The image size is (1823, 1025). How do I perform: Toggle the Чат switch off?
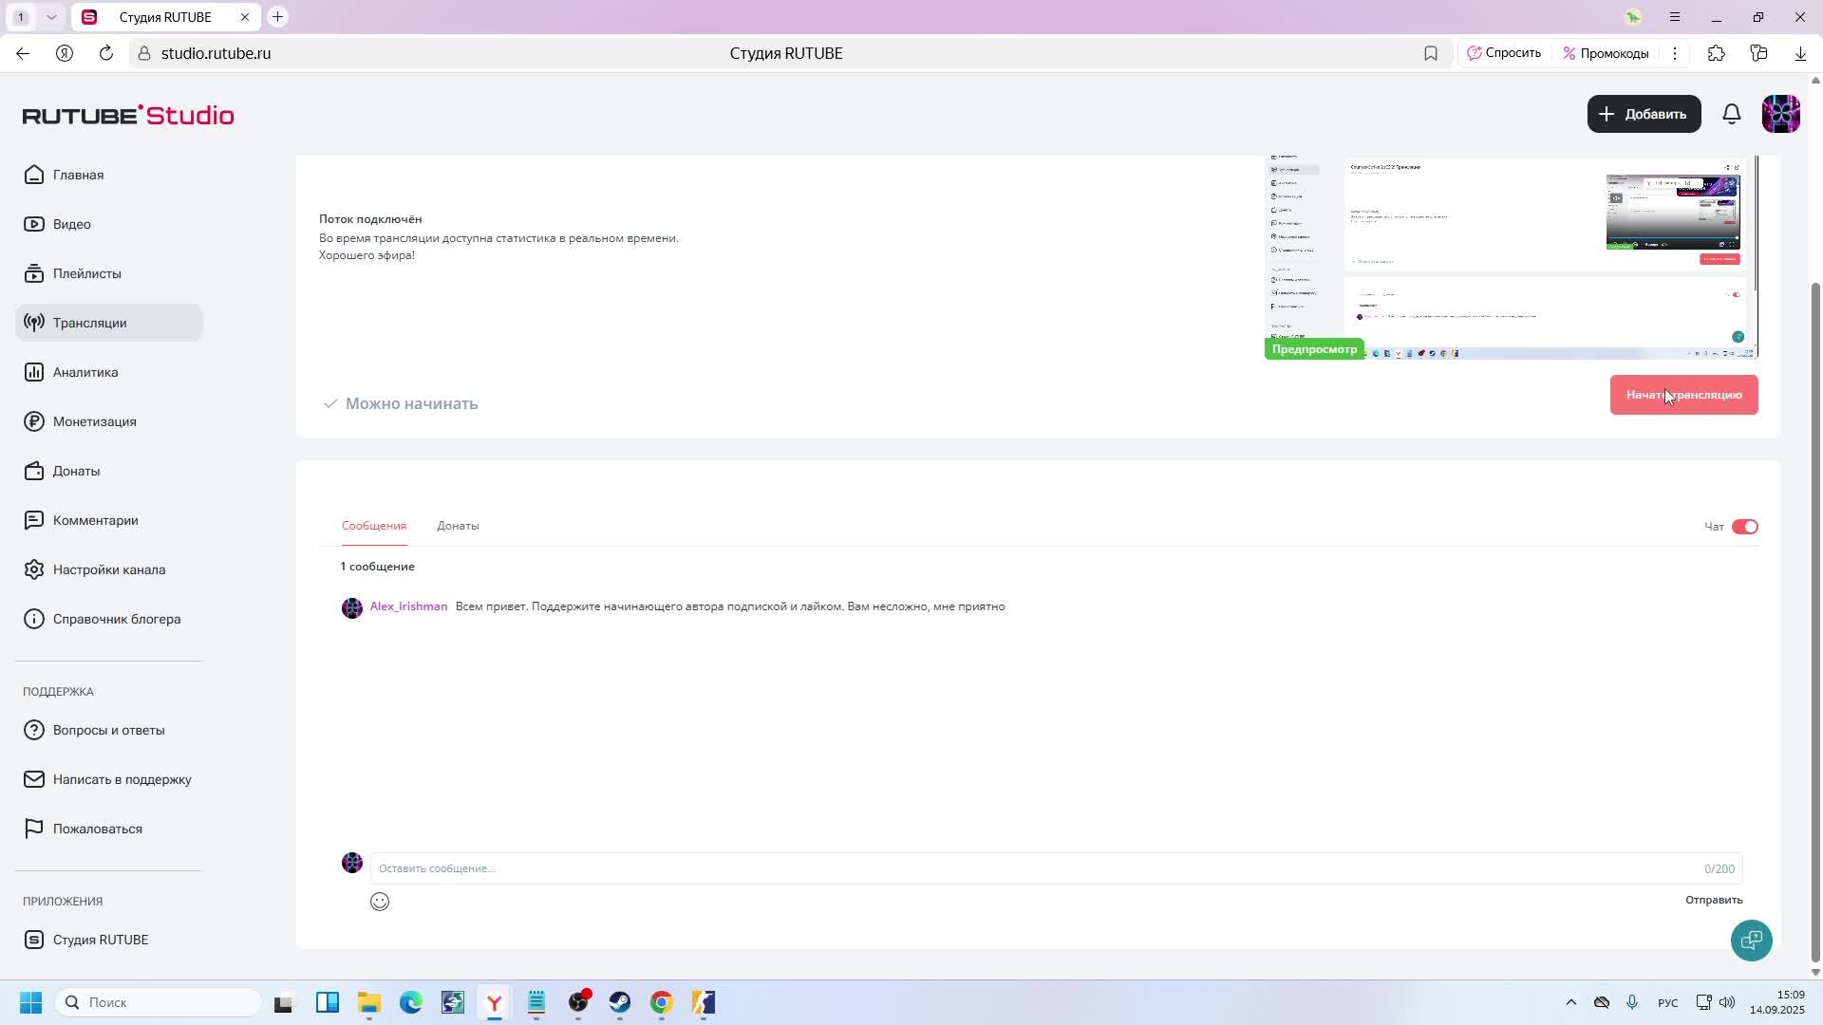pos(1744,527)
